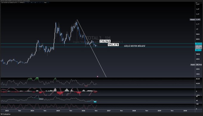Click the small cyan divergence label in indicator pane
Viewport: 203px width, 116px height.
pos(95,102)
